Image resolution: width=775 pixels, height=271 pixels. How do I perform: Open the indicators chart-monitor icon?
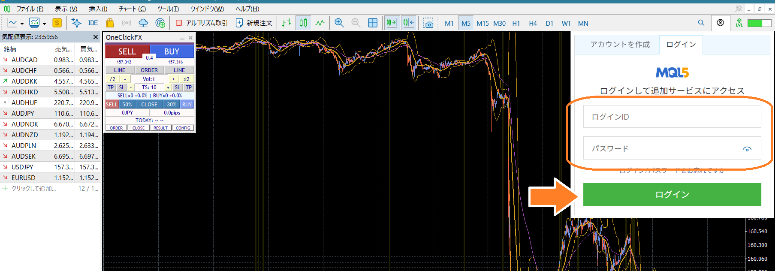[34, 23]
